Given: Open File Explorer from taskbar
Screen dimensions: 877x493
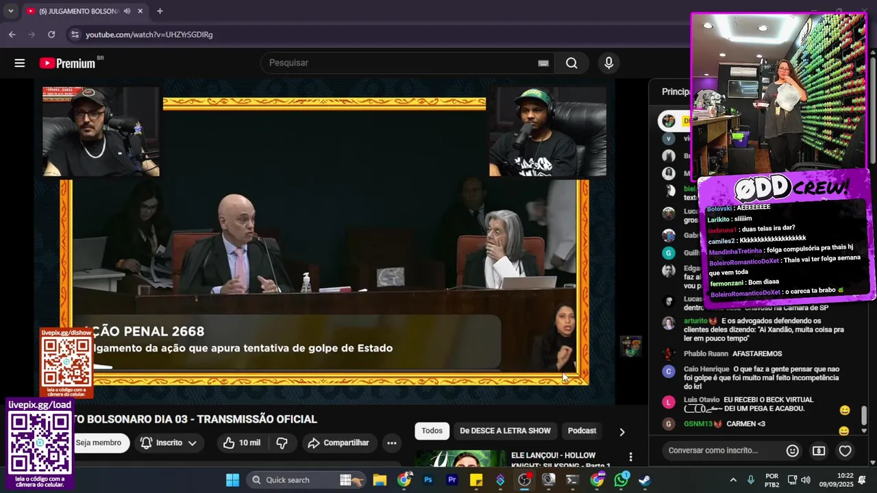Looking at the screenshot, I should (380, 480).
